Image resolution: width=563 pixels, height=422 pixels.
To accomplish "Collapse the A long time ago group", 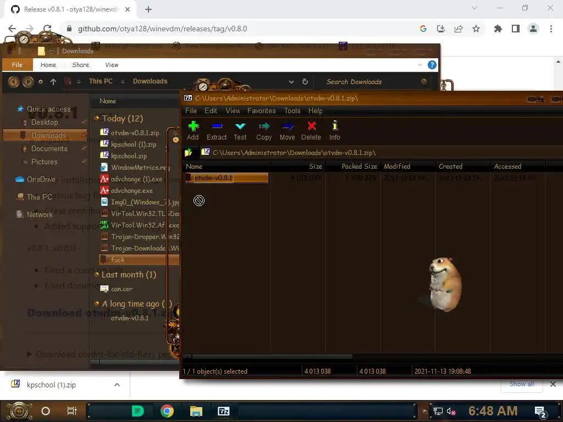I will [x=96, y=303].
